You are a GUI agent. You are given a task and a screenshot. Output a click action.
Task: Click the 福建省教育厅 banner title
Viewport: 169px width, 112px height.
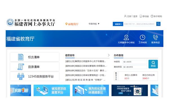(x=20, y=39)
